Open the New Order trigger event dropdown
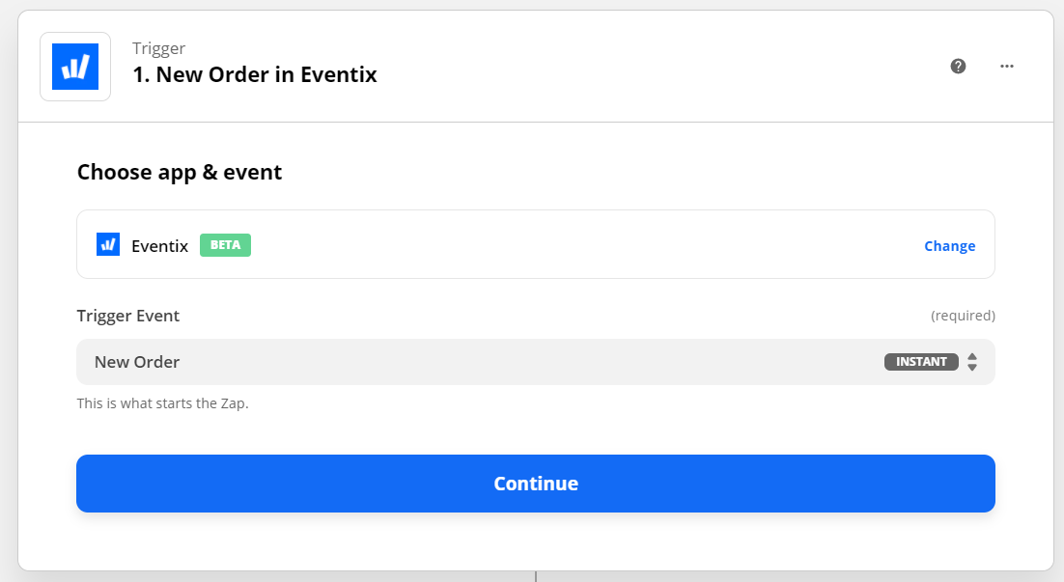 [536, 362]
